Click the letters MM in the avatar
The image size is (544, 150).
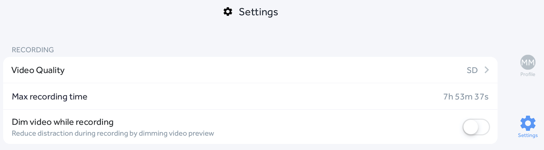click(528, 62)
